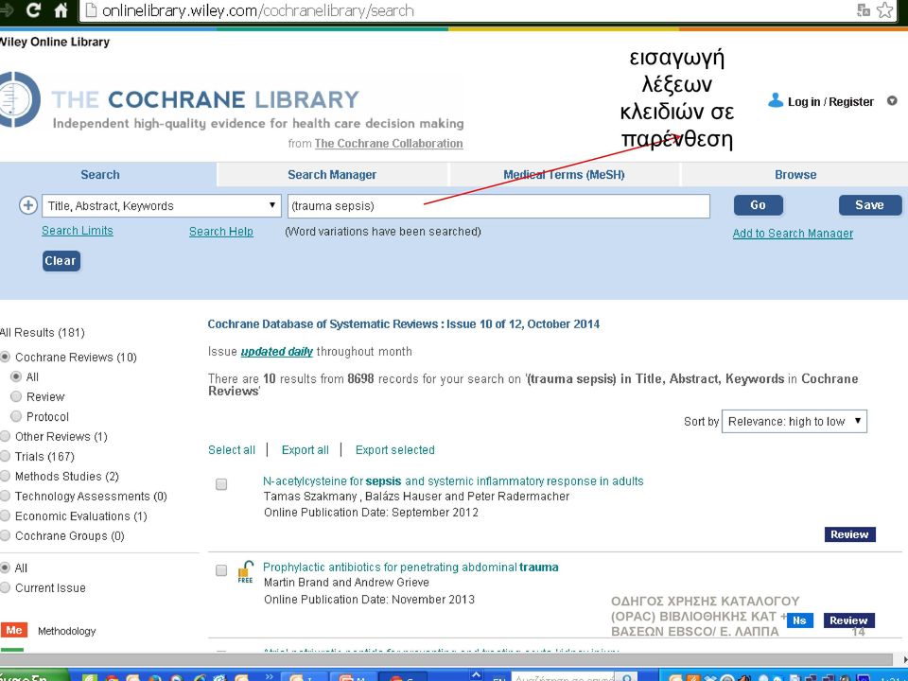Image resolution: width=908 pixels, height=681 pixels.
Task: Click the horizontal page scrollbar
Action: click(446, 659)
